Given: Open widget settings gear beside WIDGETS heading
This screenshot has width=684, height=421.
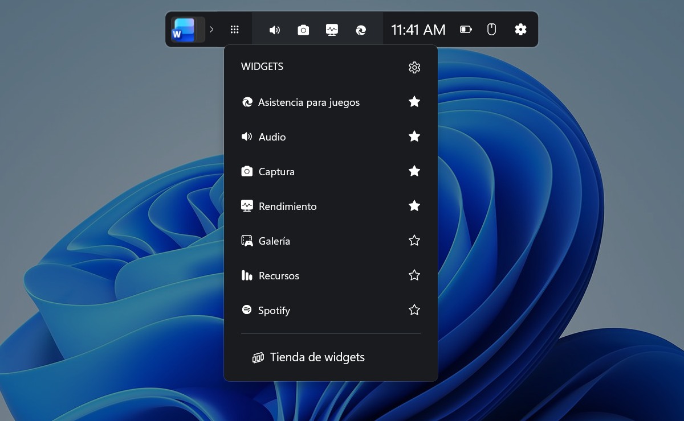Looking at the screenshot, I should 414,67.
